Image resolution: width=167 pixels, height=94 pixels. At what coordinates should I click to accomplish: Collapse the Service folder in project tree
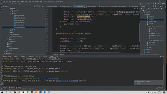point(6,47)
